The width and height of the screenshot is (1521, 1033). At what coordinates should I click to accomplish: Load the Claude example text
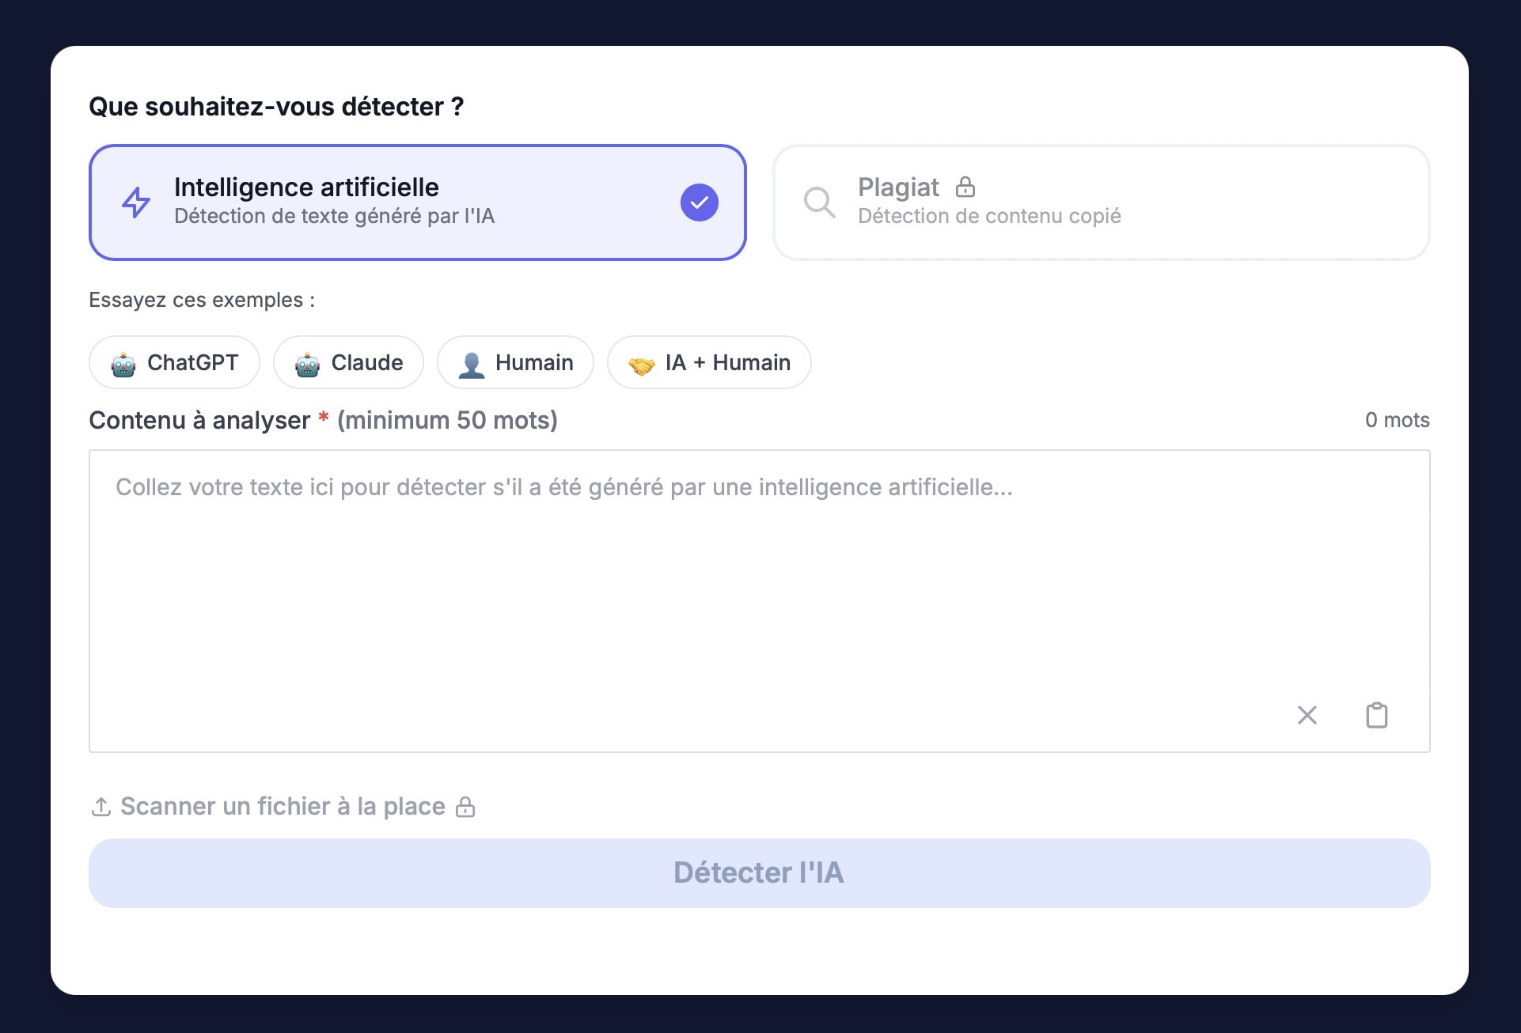(x=348, y=363)
